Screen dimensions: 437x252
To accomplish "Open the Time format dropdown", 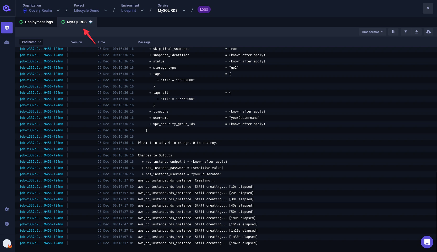I will click(372, 32).
